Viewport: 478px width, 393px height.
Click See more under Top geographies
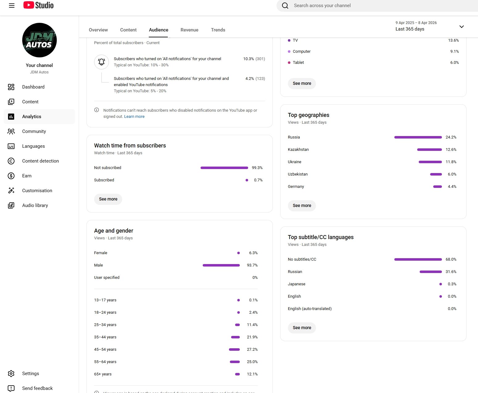coord(302,205)
